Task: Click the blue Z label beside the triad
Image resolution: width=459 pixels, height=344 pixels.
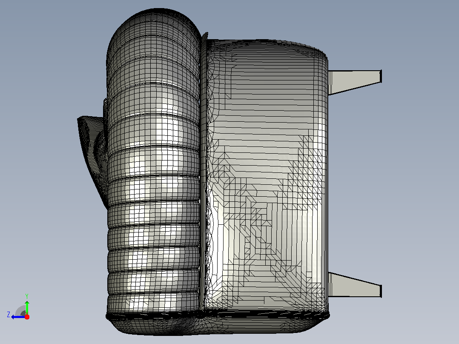Action: point(9,315)
